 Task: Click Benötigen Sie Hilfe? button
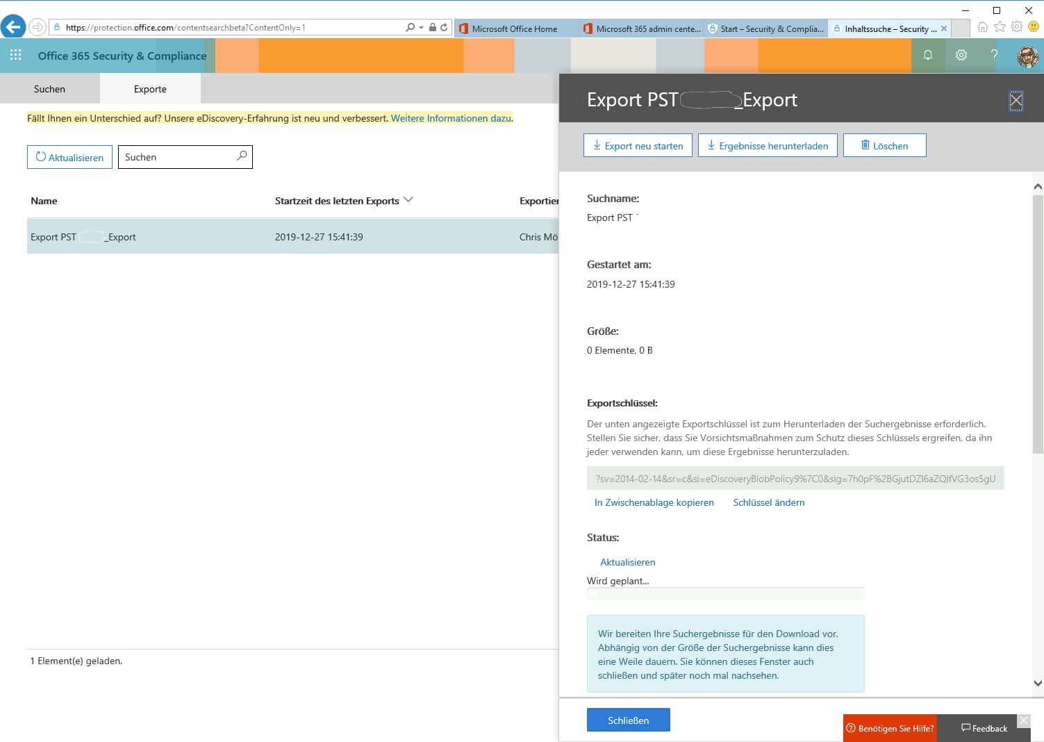(x=890, y=728)
